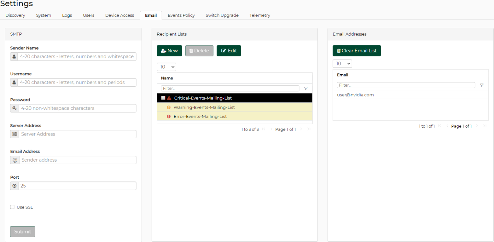Click the @ icon beside Sender address
The height and width of the screenshot is (242, 494).
[x=15, y=160]
